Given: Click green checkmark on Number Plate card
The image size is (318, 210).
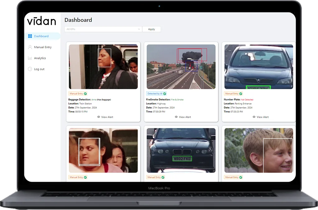Looking at the screenshot, I should [241, 94].
